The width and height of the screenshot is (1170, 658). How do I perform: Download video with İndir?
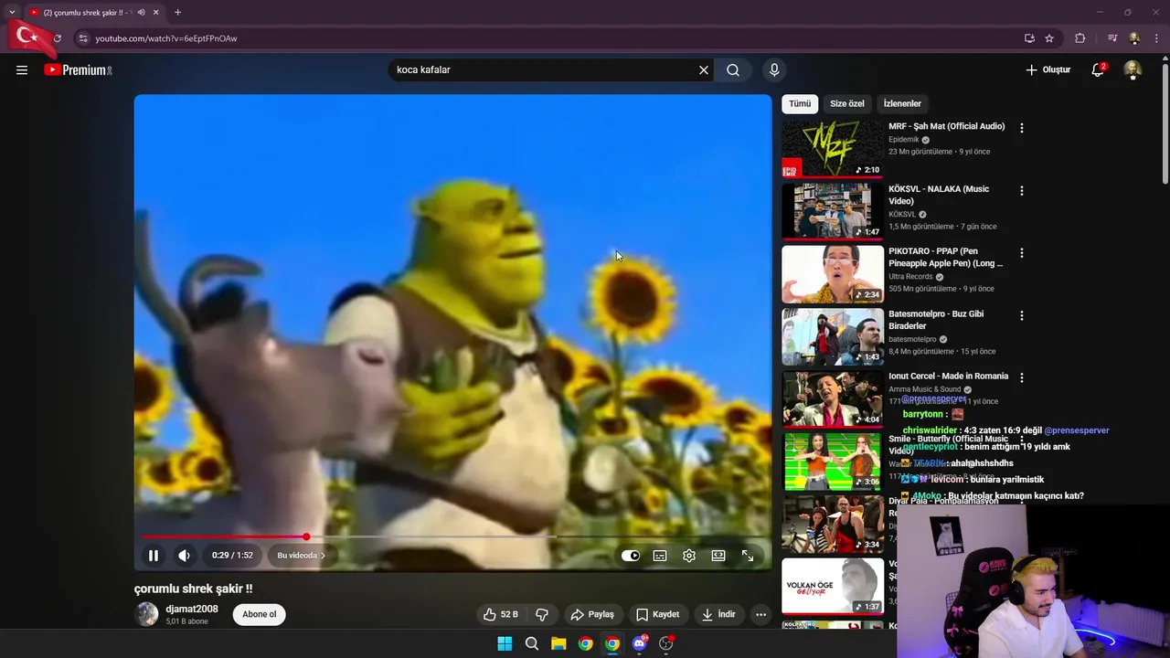point(718,614)
